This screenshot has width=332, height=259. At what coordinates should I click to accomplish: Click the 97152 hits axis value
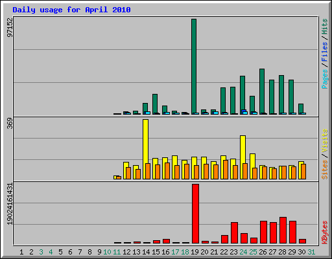[x=10, y=27]
